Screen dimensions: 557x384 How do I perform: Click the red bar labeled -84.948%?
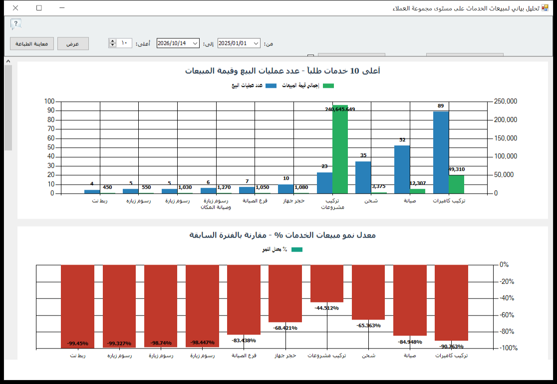tap(410, 301)
